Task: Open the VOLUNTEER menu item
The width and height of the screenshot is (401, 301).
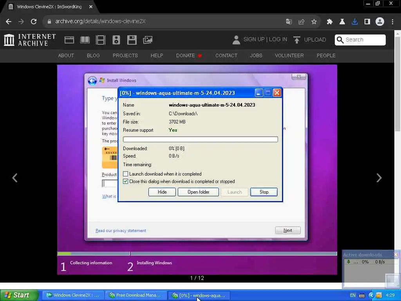Action: point(289,56)
